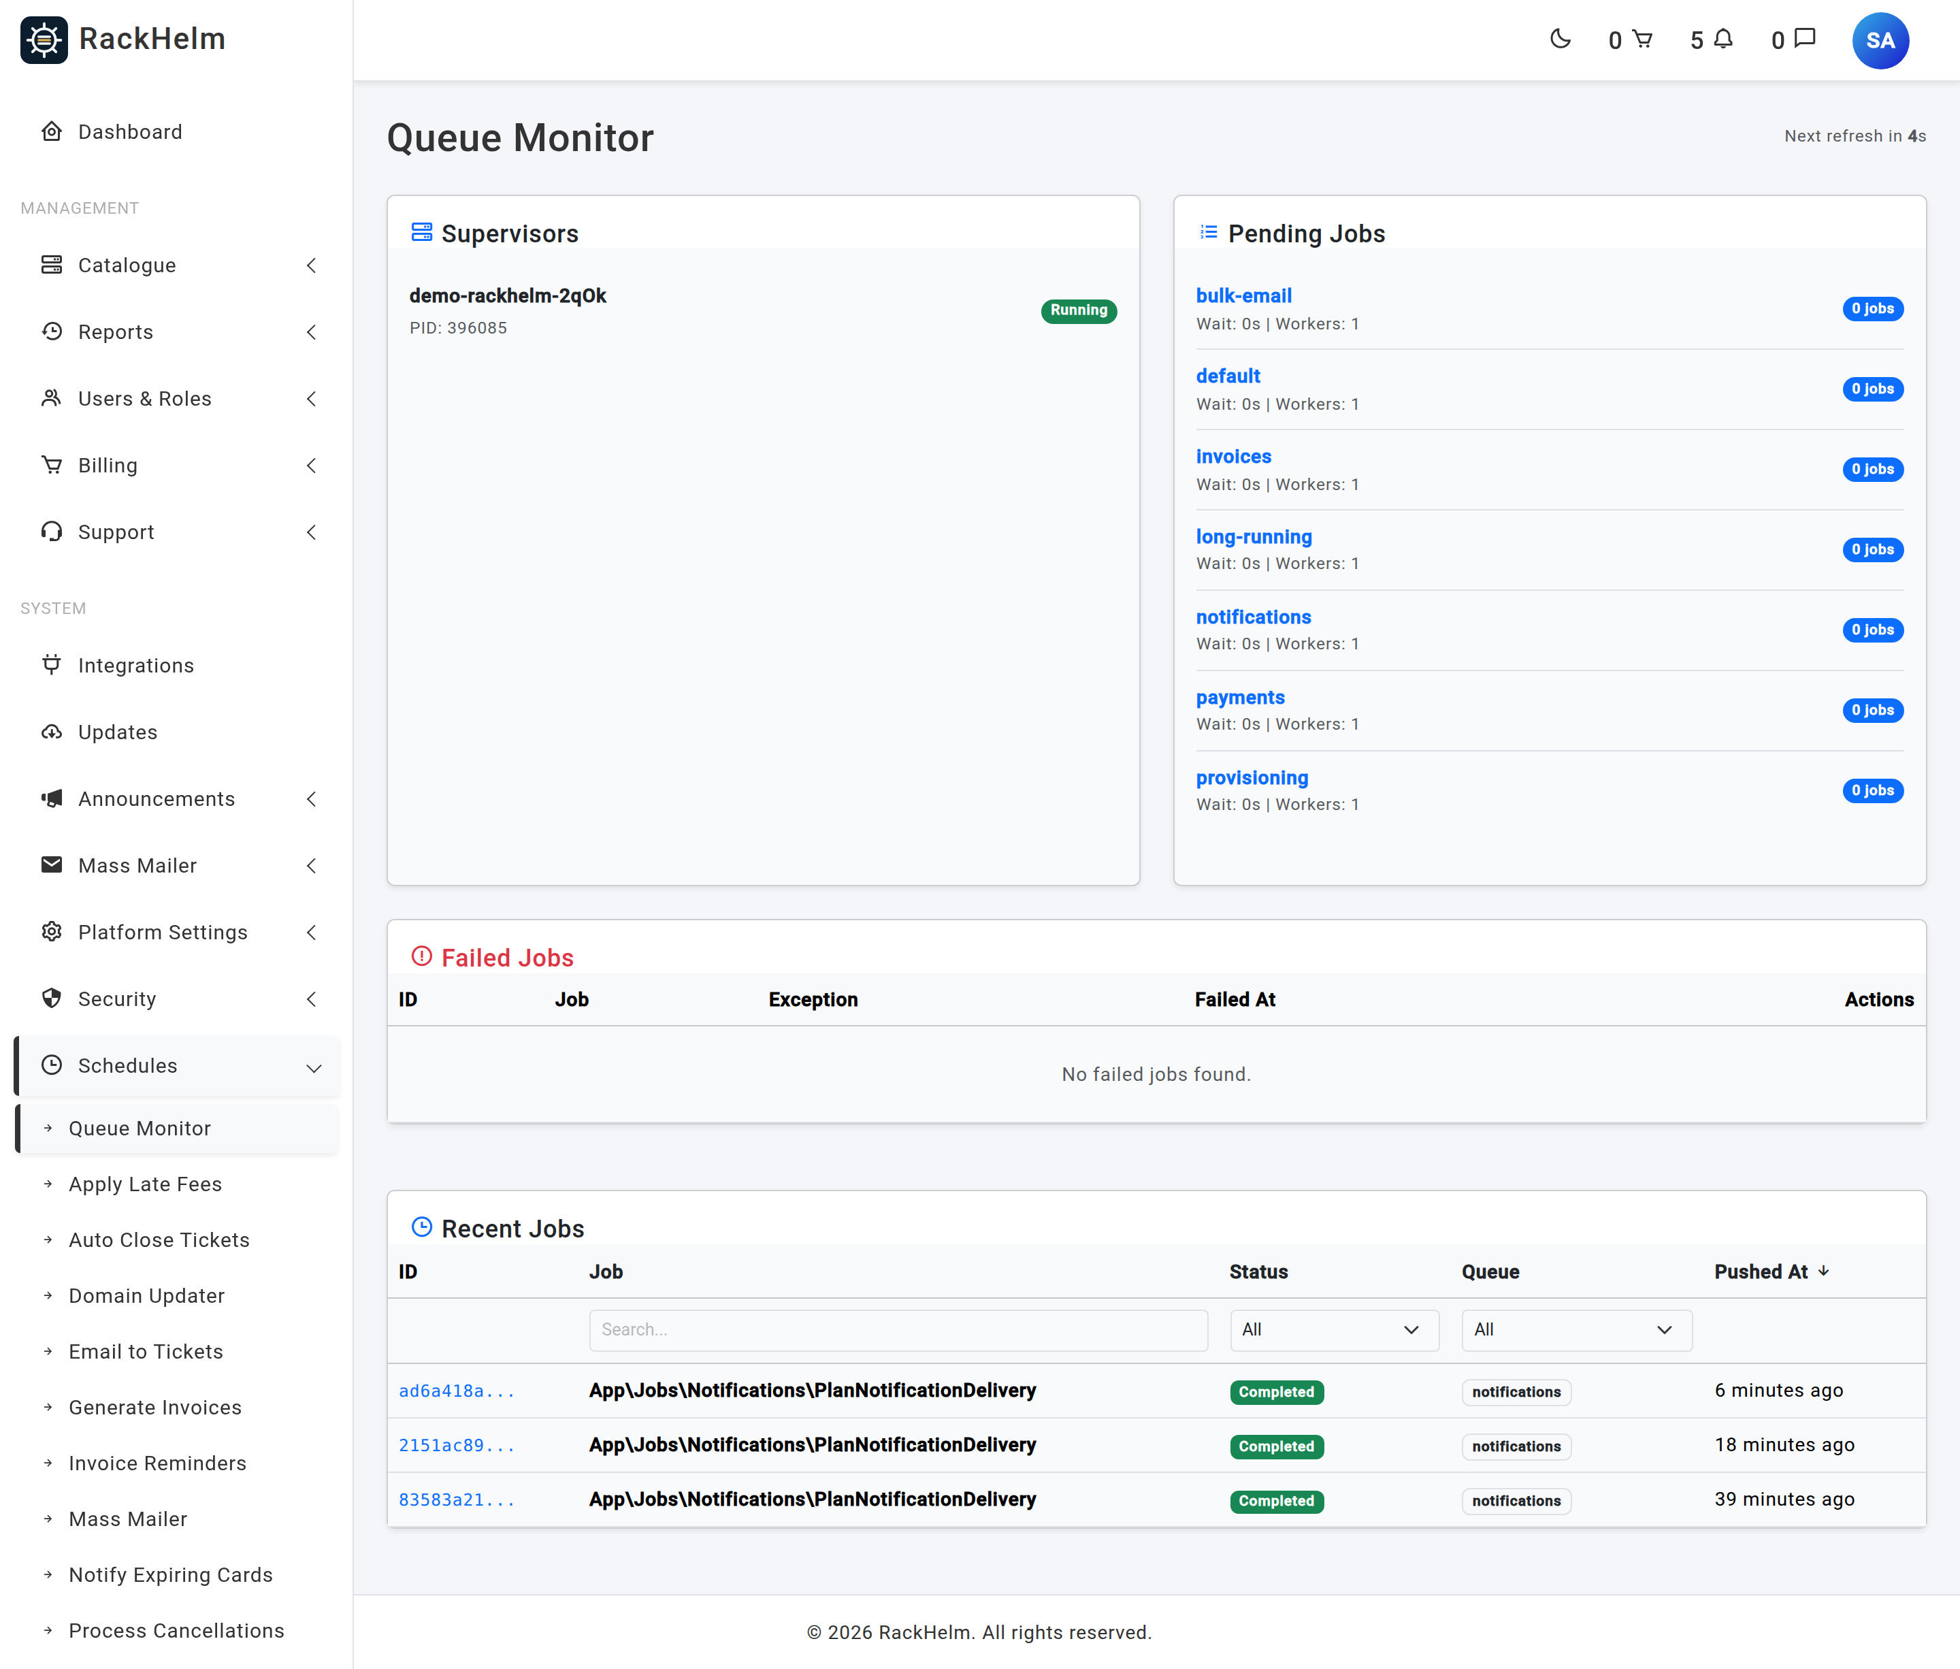The image size is (1960, 1669).
Task: Click the Dashboard home icon
Action: (x=52, y=131)
